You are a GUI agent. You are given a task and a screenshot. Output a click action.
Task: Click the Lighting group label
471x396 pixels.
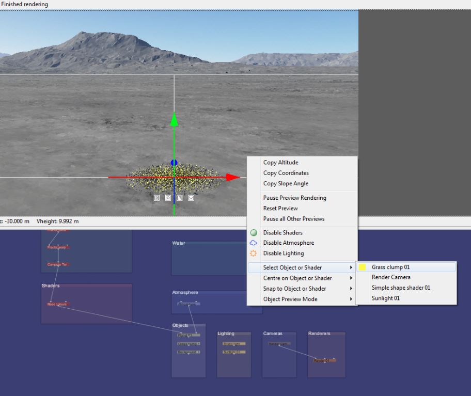pos(226,334)
